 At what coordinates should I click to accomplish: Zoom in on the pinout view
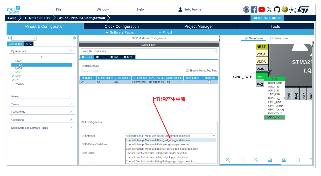228,160
